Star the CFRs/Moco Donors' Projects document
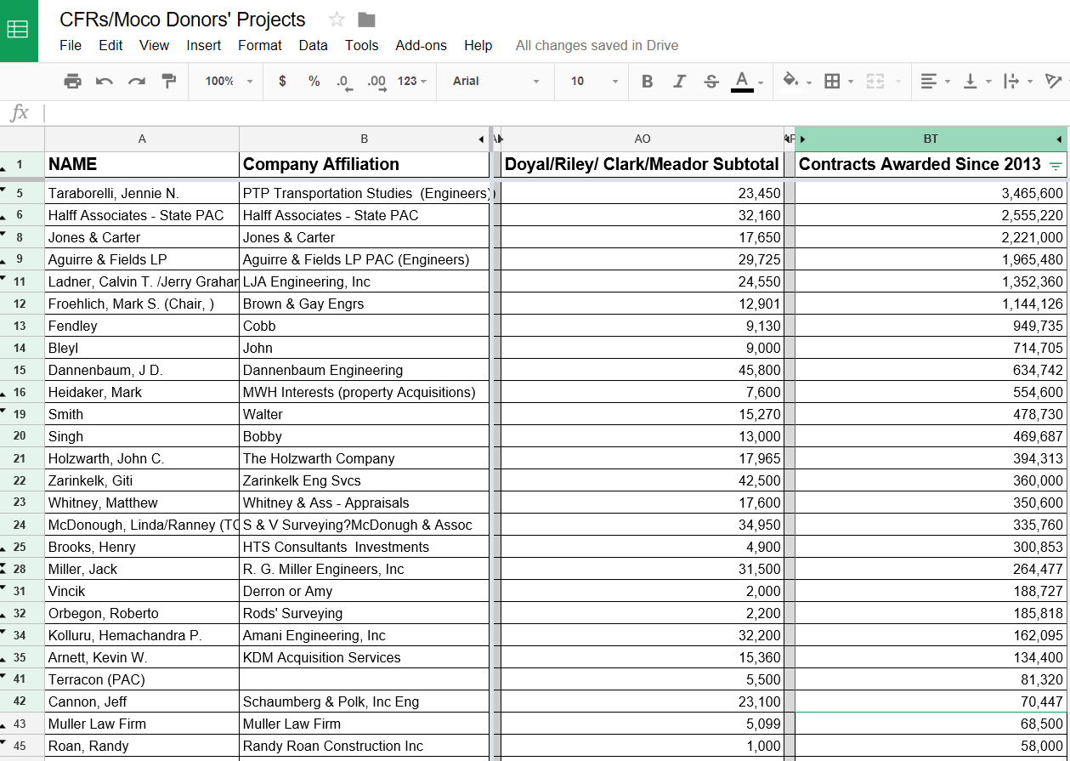 337,20
